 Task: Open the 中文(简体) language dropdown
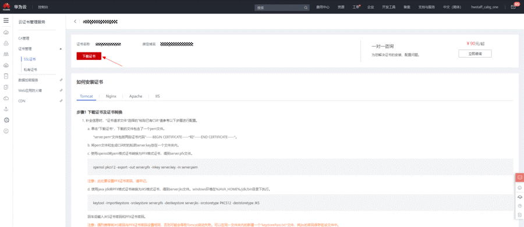click(452, 7)
